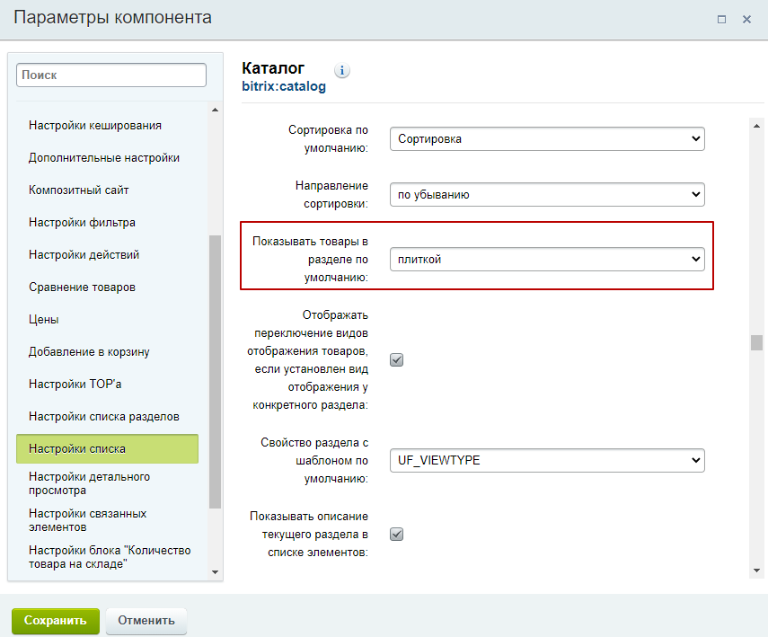Screen dimensions: 768x637
Task: Close the Параметры компонента dialog
Action: pos(746,19)
